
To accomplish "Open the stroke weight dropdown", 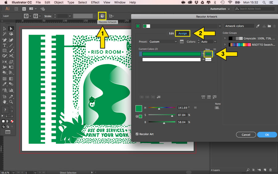I will [70, 16].
